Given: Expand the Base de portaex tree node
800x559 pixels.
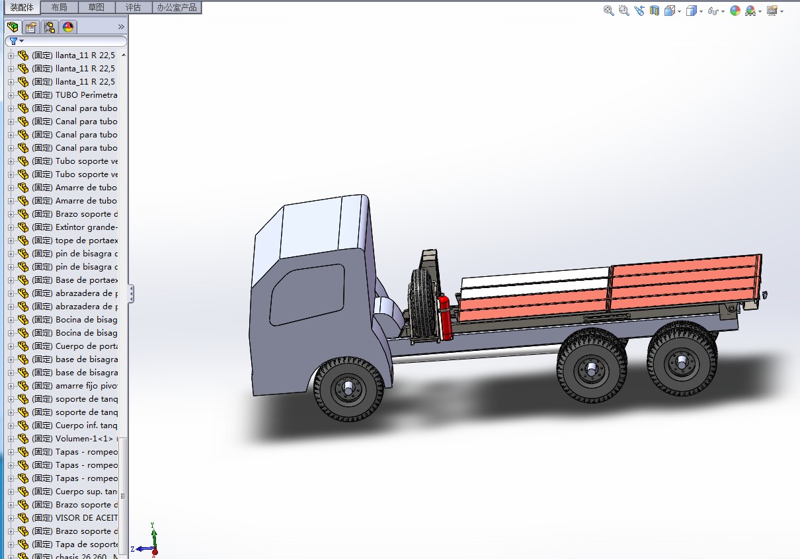Looking at the screenshot, I should pyautogui.click(x=11, y=280).
